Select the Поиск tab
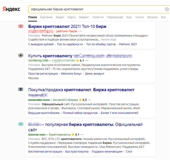The height and width of the screenshot is (160, 170). point(33,17)
